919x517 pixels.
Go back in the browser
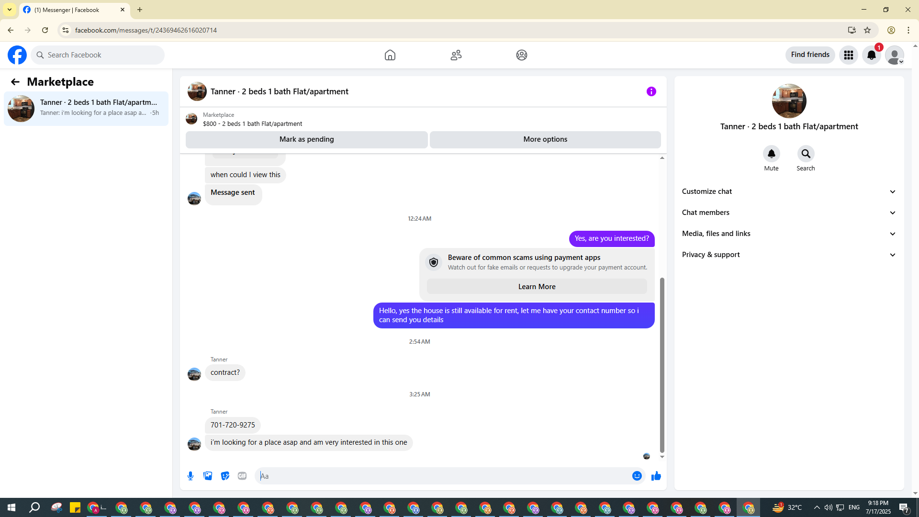[11, 30]
